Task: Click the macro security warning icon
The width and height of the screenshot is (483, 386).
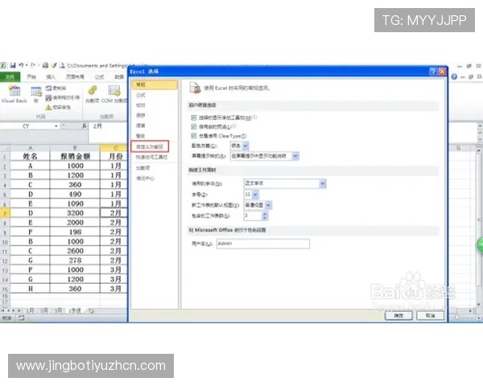Action: pyautogui.click(x=49, y=106)
